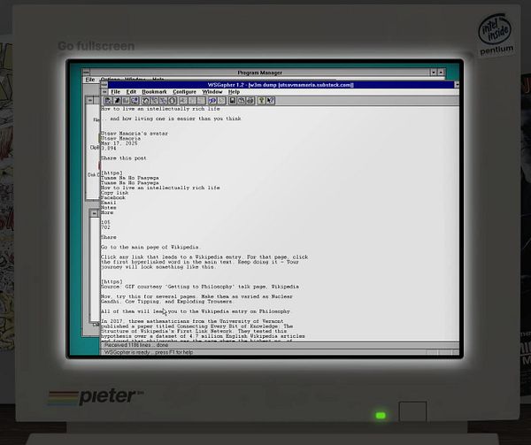Click the Find Next icon right of Find
The width and height of the screenshot is (531, 445).
pyautogui.click(x=221, y=101)
